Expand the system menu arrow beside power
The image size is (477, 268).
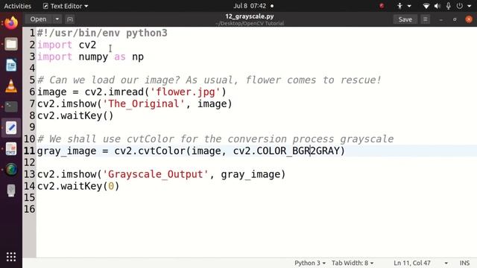pos(469,6)
